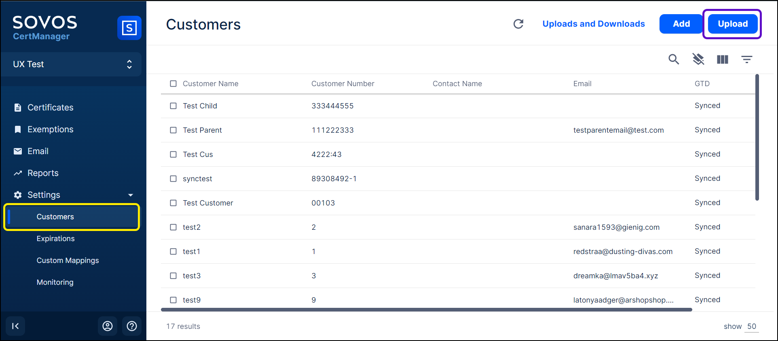Open the column chooser icon
This screenshot has height=341, width=778.
coord(722,59)
